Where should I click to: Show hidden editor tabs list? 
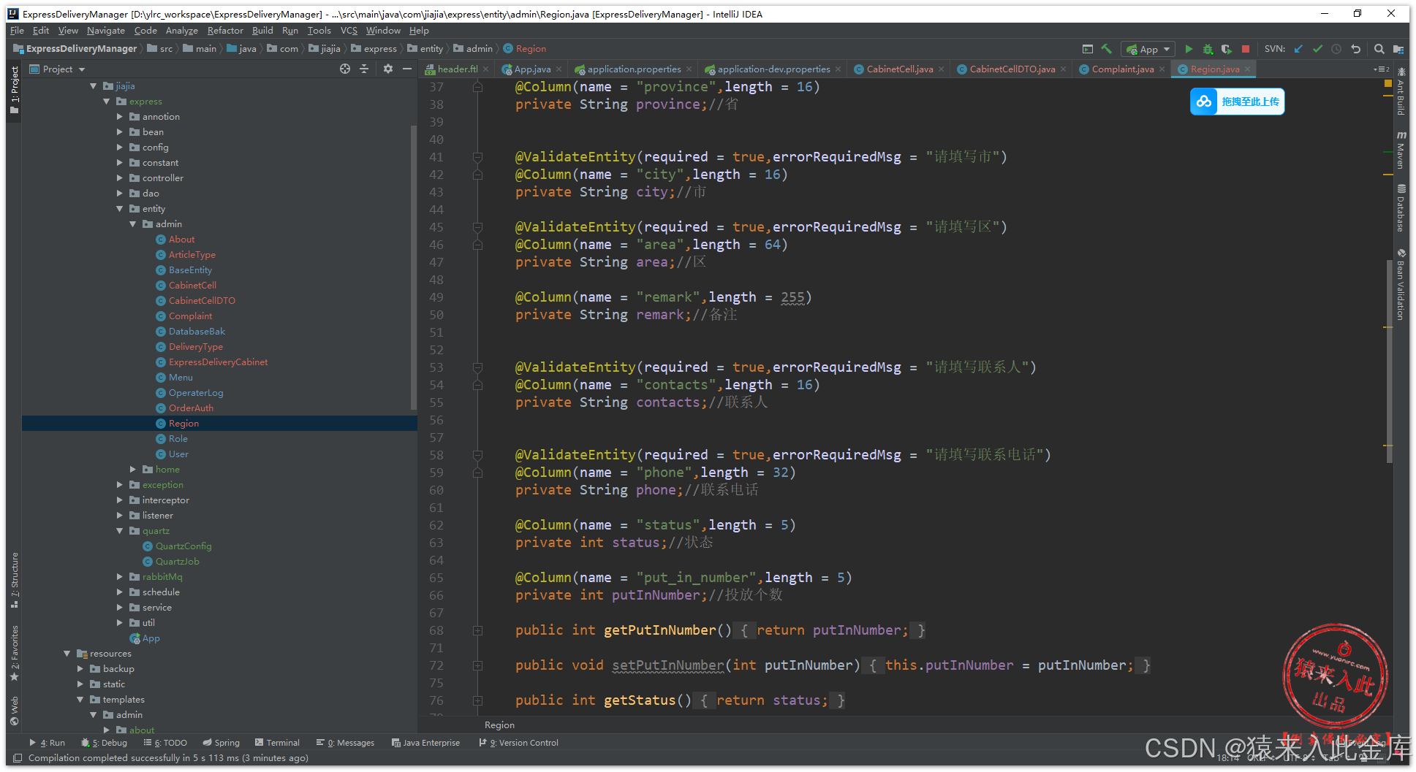pyautogui.click(x=1381, y=69)
